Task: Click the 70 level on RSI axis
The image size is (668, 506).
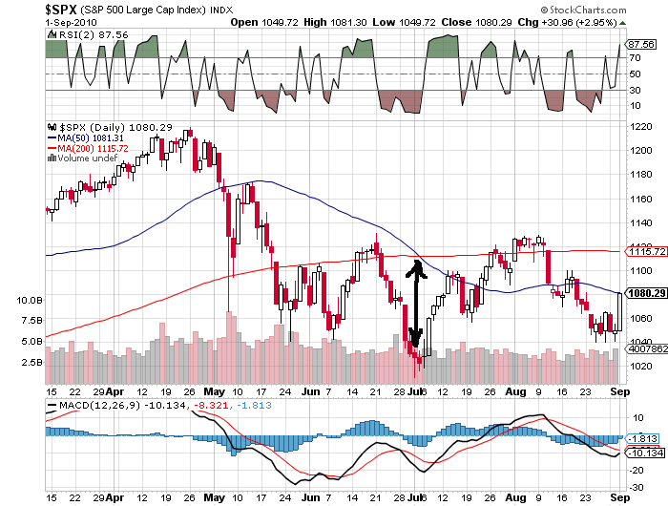Action: [635, 57]
